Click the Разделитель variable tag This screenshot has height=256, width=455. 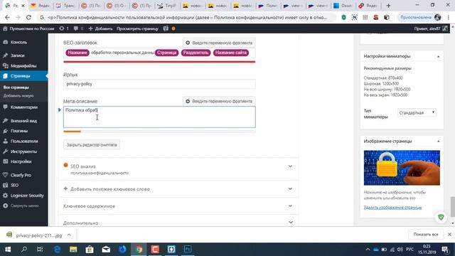[196, 53]
